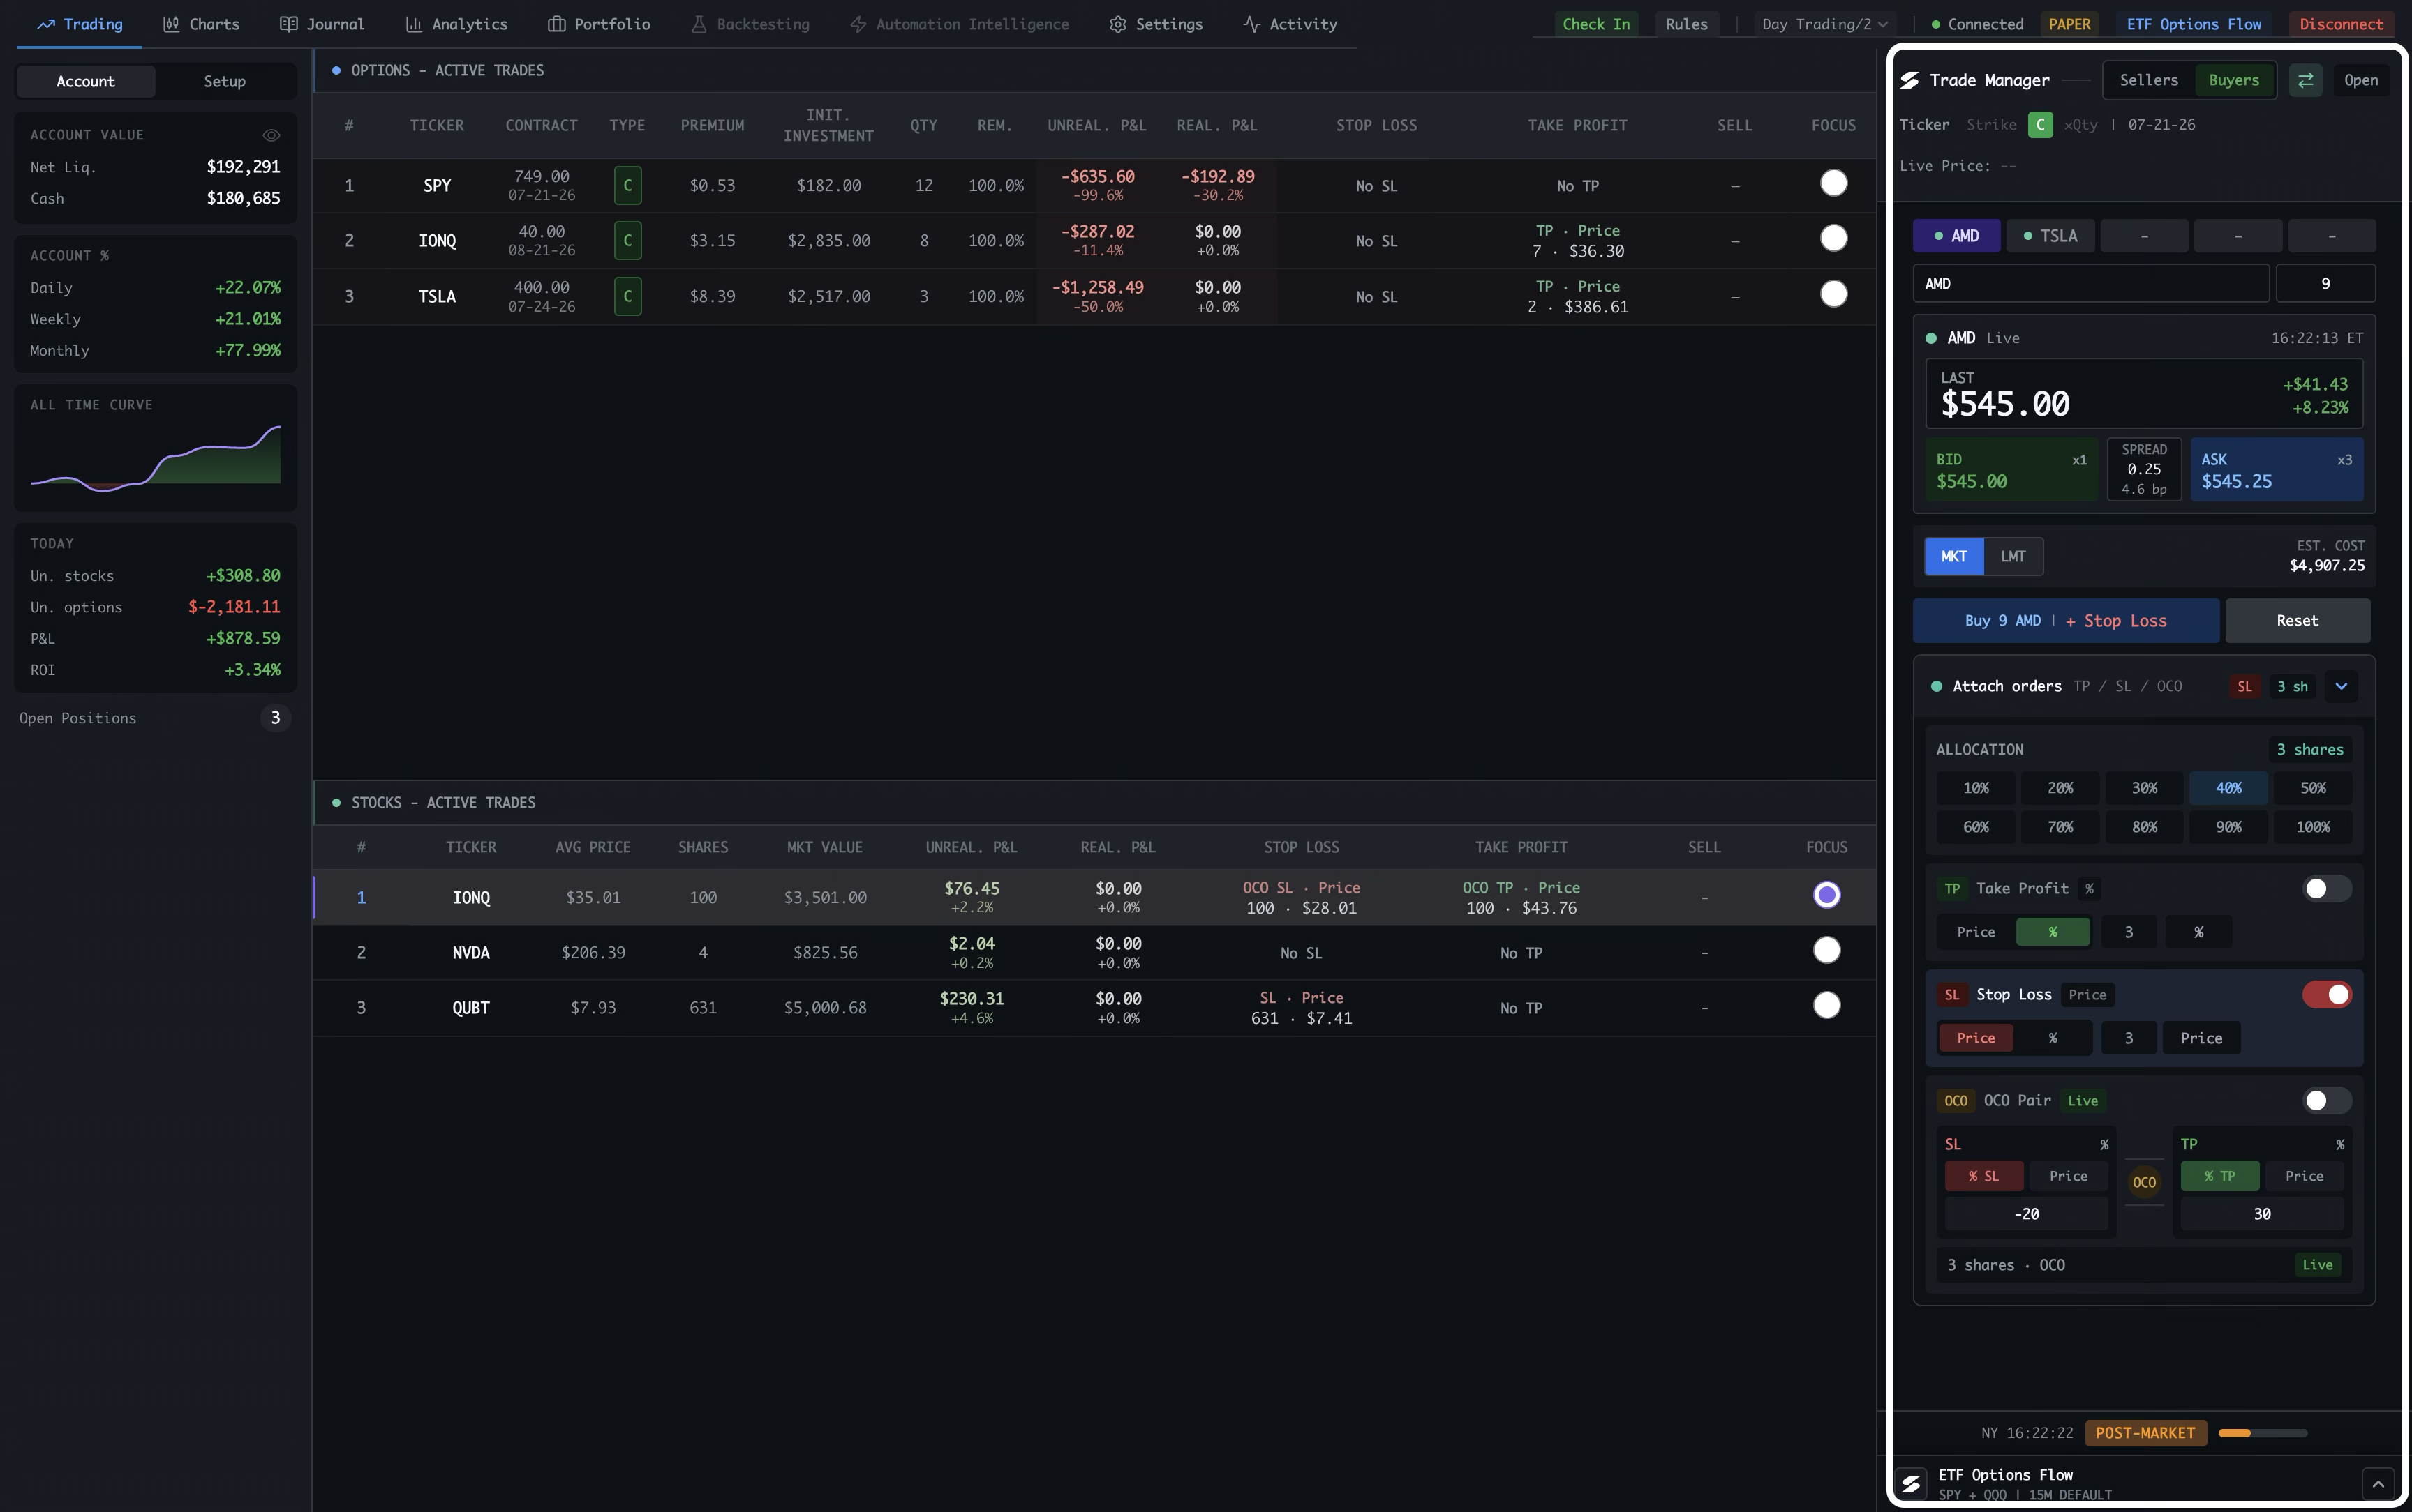The width and height of the screenshot is (2412, 1512).
Task: Click the Reset button
Action: 2297,621
